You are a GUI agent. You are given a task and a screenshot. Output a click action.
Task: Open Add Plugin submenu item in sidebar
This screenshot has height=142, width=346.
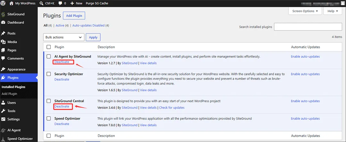pos(9,94)
